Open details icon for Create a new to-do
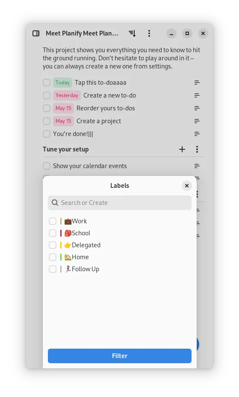This screenshot has width=239, height=397. (x=197, y=95)
